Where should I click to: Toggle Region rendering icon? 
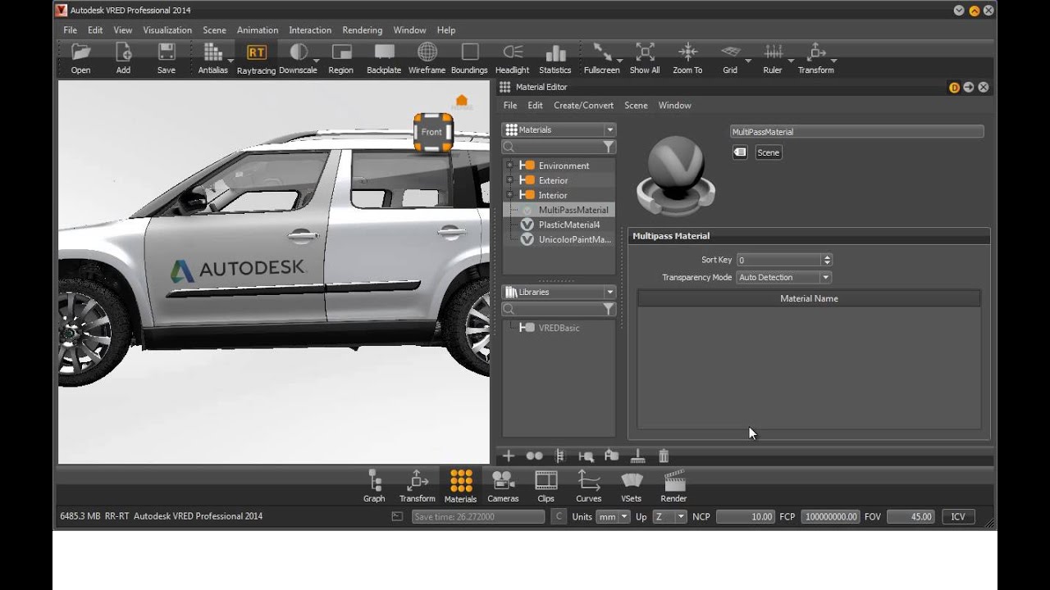(x=341, y=57)
